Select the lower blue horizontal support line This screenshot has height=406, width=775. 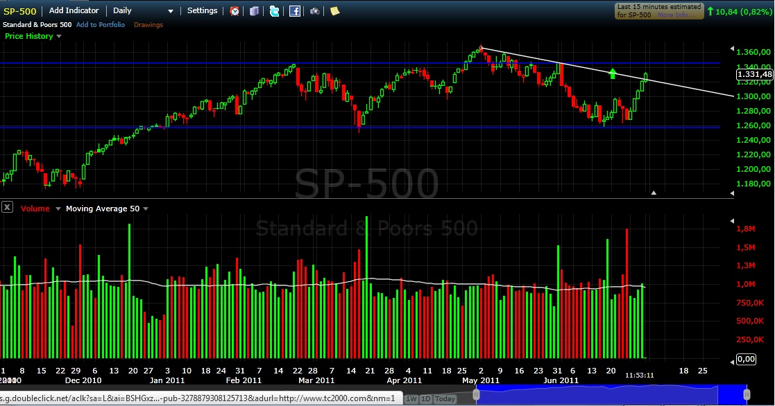pos(360,127)
